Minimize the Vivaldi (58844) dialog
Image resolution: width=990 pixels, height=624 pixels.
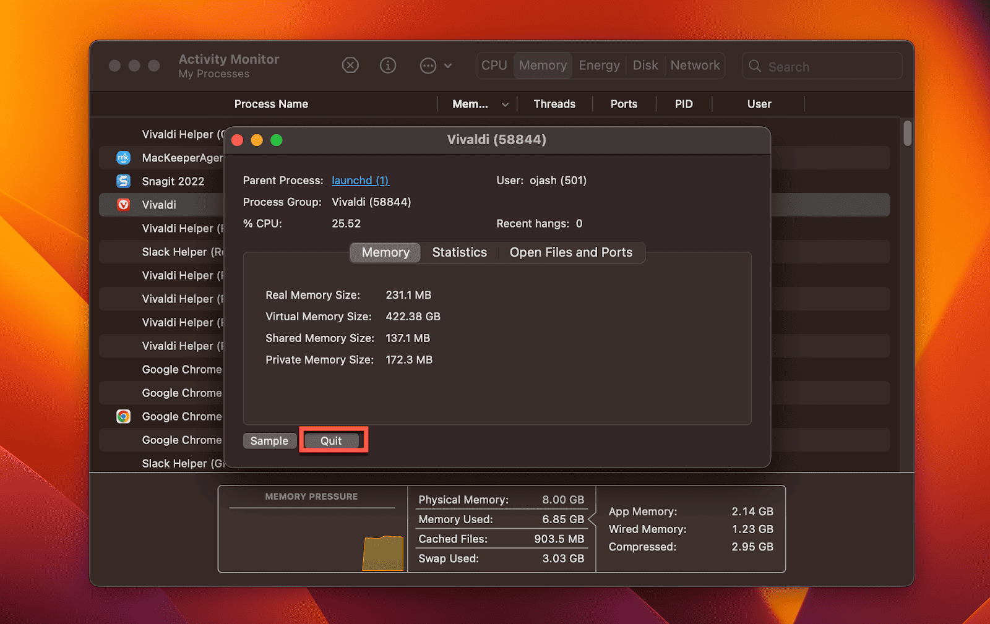tap(257, 140)
